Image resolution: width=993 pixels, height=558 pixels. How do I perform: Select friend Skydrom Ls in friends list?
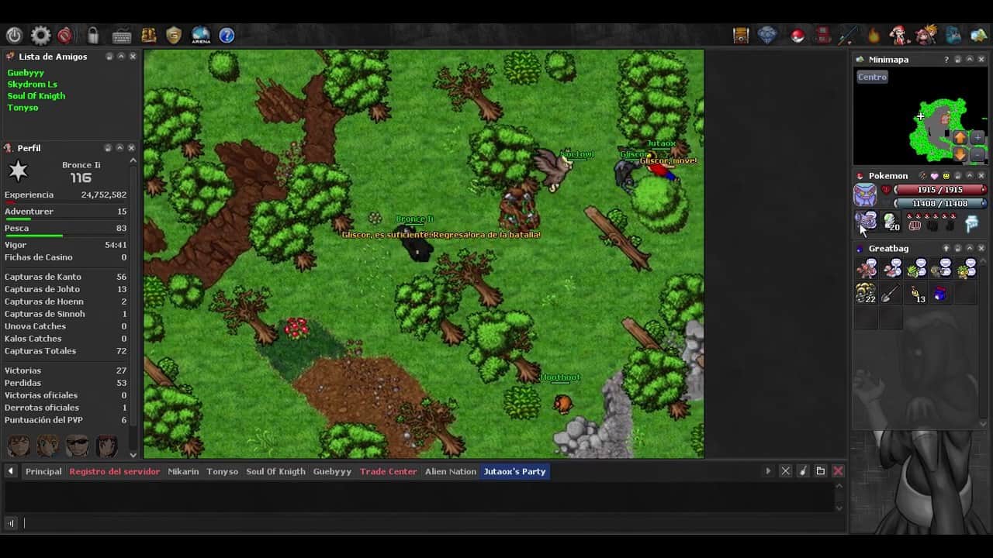(32, 84)
